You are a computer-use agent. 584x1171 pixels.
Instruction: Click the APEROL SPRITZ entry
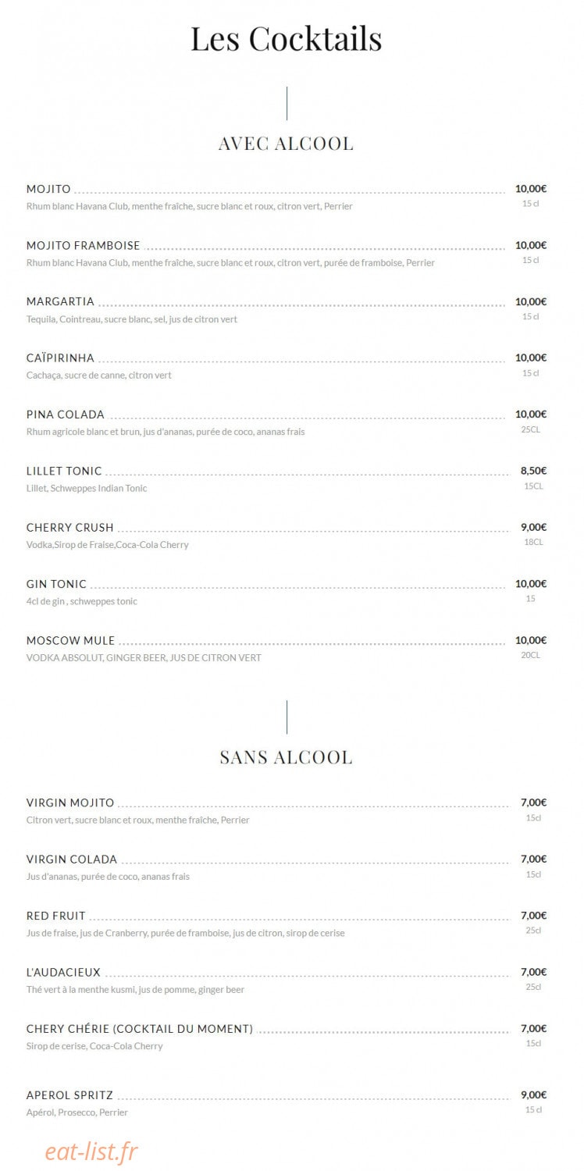coord(69,1094)
